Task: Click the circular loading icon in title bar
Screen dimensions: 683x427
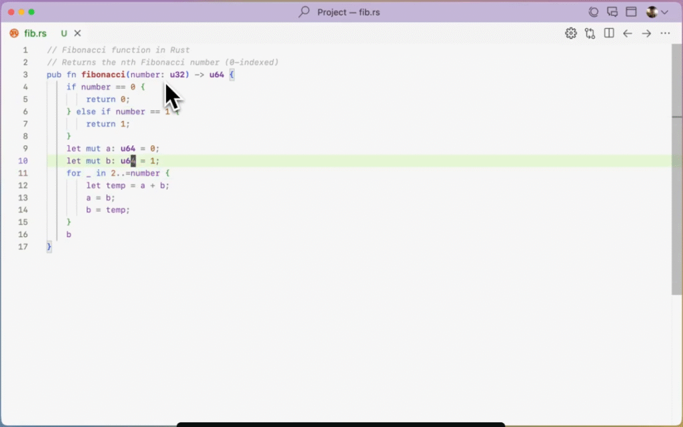Action: tap(594, 12)
